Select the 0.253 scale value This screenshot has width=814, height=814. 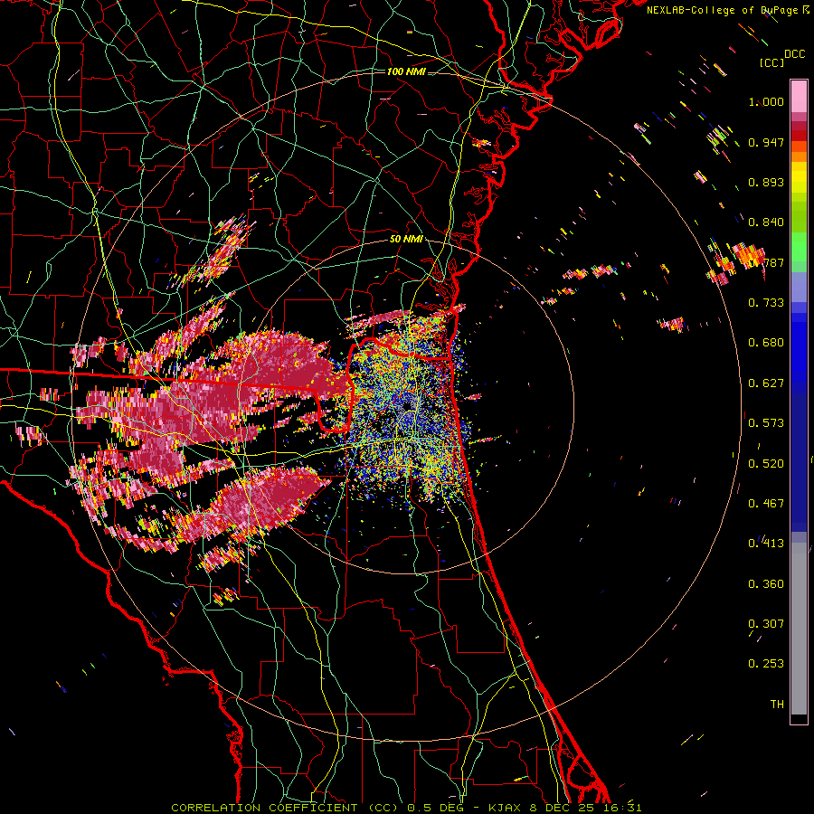pyautogui.click(x=766, y=664)
